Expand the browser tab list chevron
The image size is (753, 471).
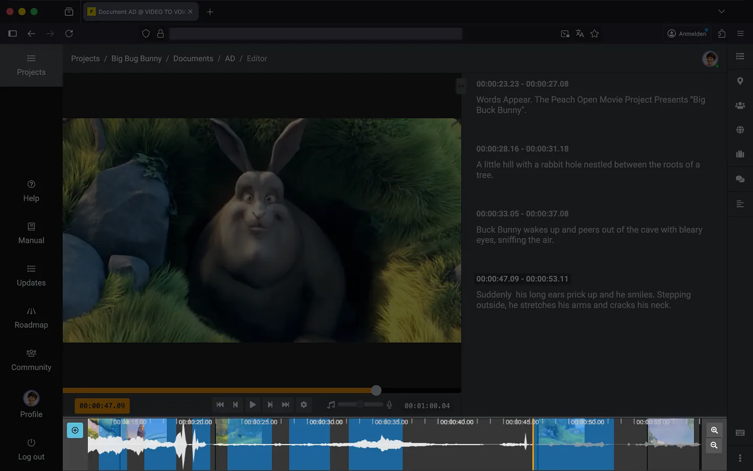[722, 12]
